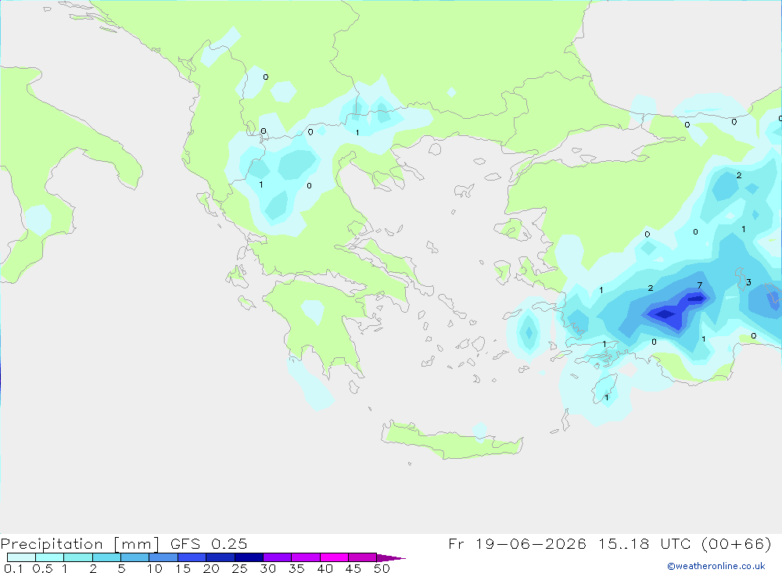Click the '10' legend scale label
The height and width of the screenshot is (573, 782).
pyautogui.click(x=155, y=568)
